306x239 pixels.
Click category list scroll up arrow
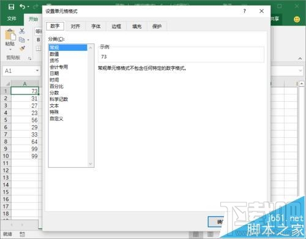[x=91, y=48]
